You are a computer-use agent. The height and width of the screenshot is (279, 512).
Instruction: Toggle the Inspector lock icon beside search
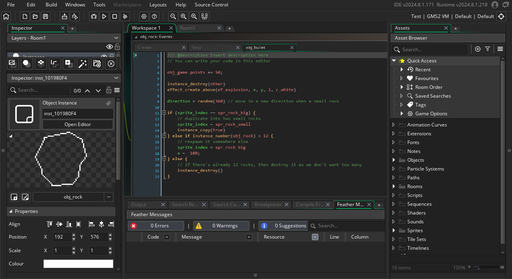tap(109, 90)
